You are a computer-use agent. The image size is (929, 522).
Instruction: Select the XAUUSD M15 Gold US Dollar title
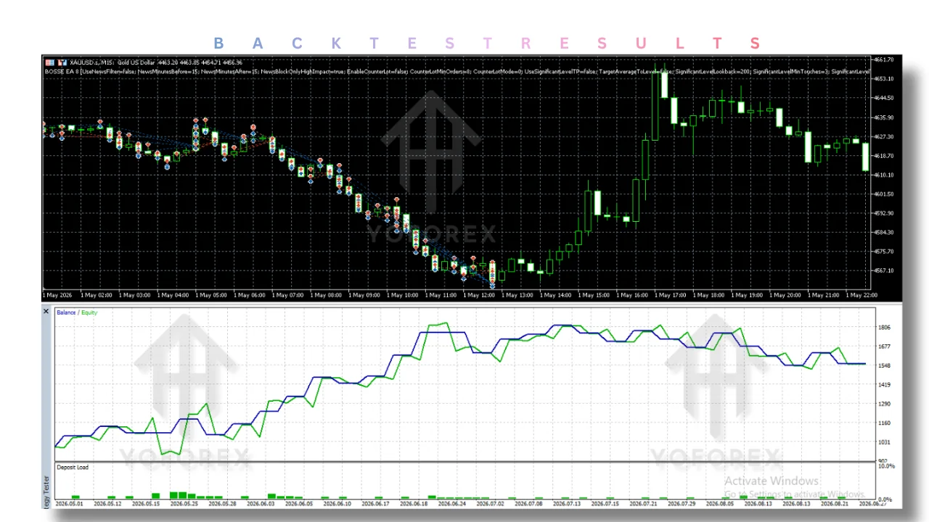[x=112, y=63]
